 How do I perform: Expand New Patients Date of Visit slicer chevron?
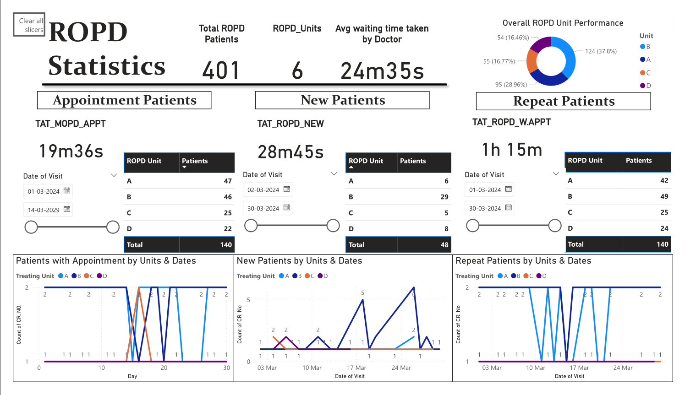334,174
